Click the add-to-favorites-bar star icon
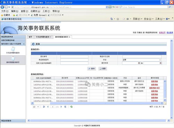Screen dimensions: 174x128 [x=14, y=15]
